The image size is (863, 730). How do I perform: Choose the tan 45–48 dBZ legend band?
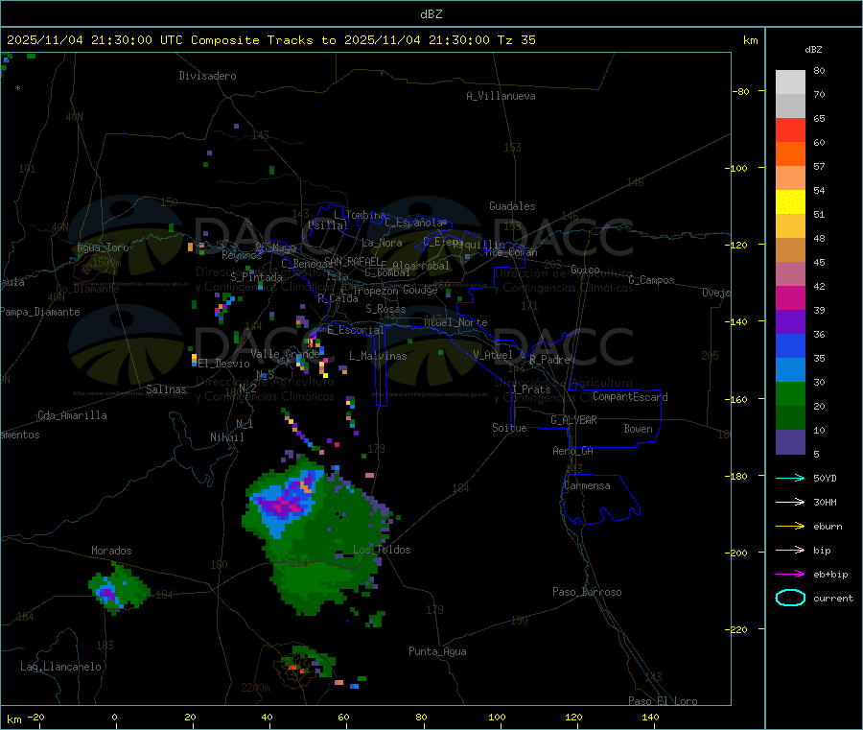[790, 250]
